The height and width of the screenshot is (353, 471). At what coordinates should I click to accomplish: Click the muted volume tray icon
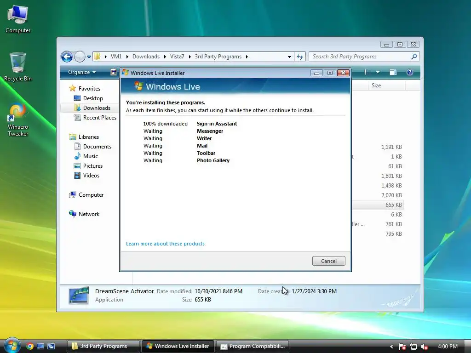[425, 347]
